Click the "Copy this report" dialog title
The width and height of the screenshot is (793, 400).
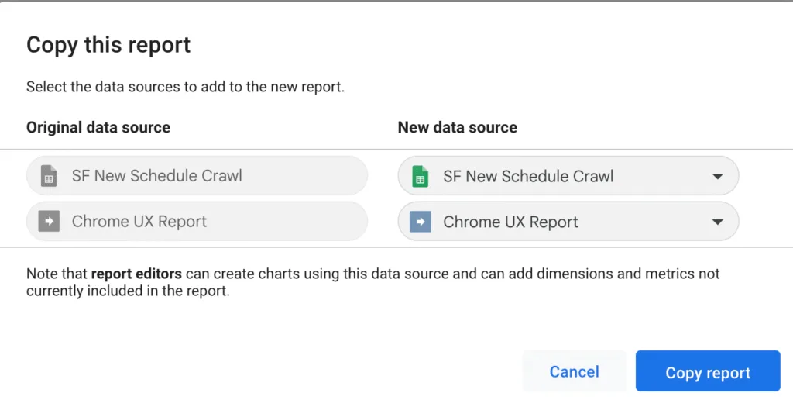(108, 45)
